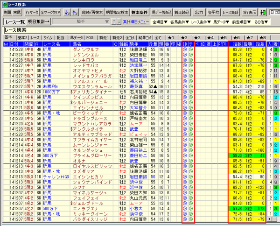Click the 全マーククリア button

coord(50,12)
